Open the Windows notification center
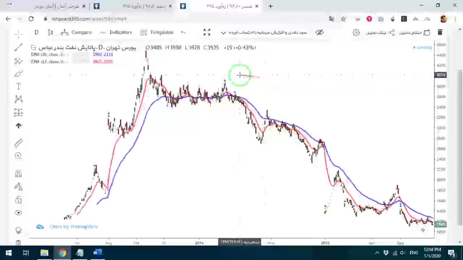 click(451, 253)
